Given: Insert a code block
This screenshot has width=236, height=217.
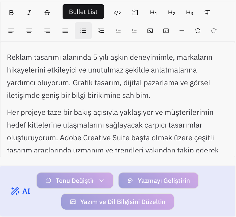Looking at the screenshot, I should (x=135, y=12).
